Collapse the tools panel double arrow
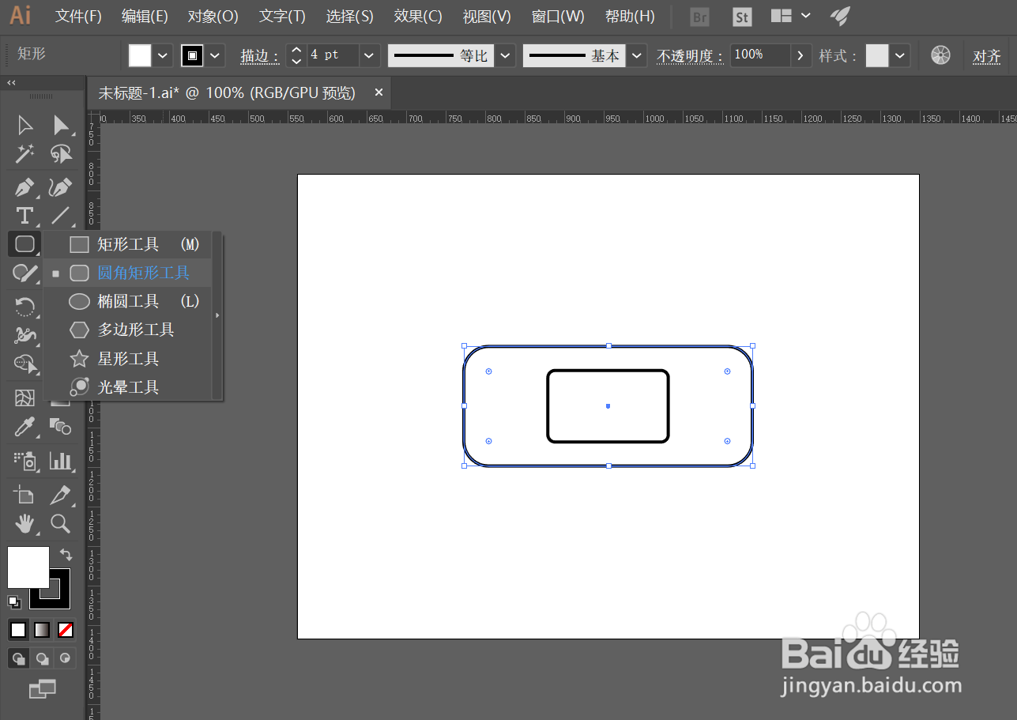Screen dimensions: 1017x720 (12, 82)
